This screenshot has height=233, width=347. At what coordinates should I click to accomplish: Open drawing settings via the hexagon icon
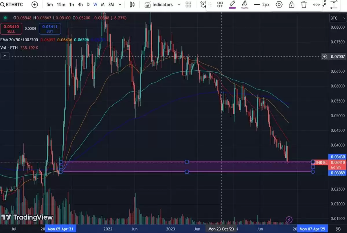(x=279, y=4)
